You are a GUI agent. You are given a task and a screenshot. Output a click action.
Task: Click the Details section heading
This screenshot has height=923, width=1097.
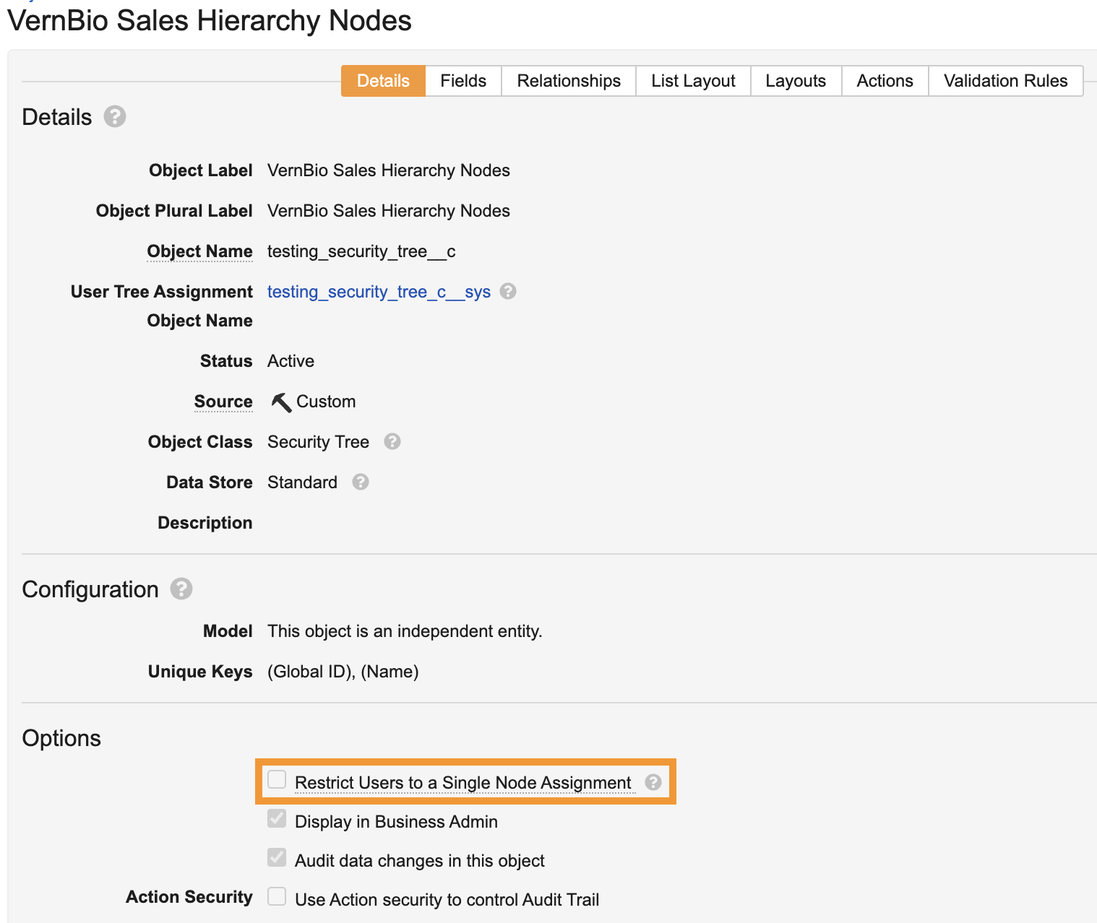[57, 117]
